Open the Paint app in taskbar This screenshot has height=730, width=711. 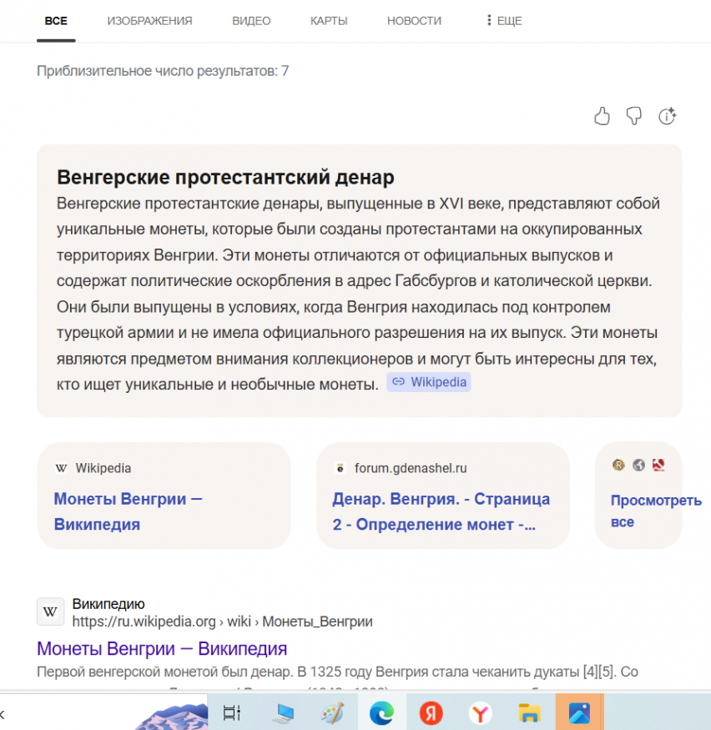(332, 712)
